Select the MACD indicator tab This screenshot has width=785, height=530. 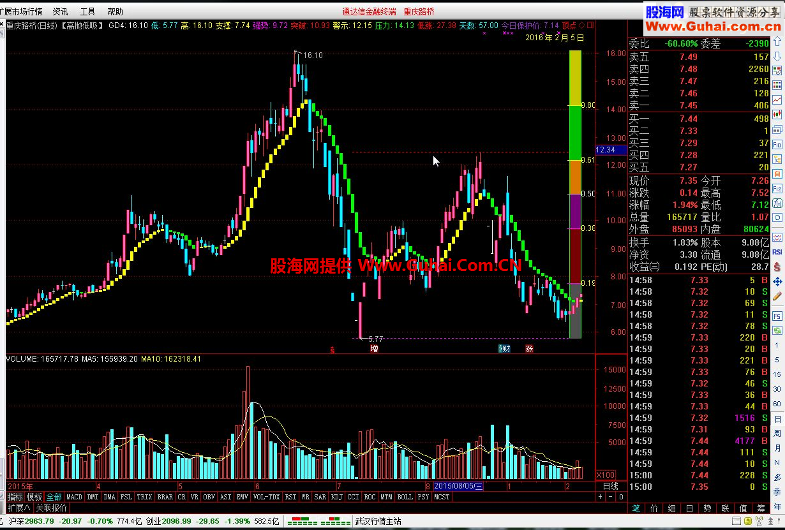pos(75,497)
